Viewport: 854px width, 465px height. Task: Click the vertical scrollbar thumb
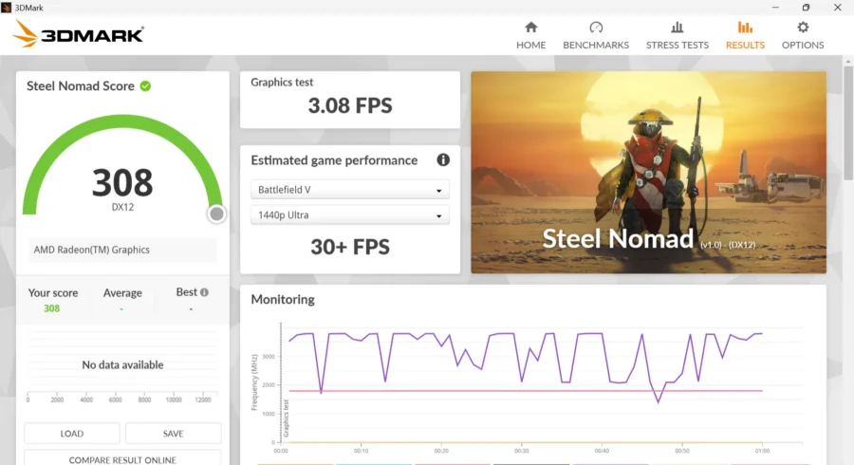point(848,122)
